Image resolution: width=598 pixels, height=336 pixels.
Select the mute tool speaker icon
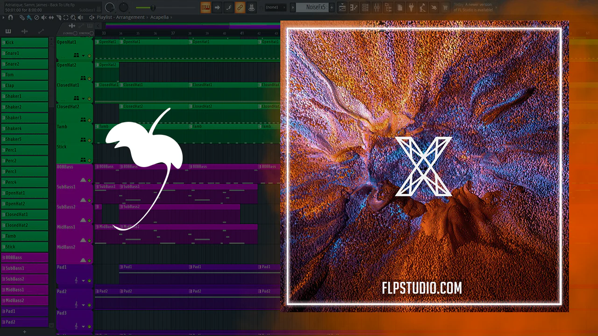pyautogui.click(x=44, y=17)
